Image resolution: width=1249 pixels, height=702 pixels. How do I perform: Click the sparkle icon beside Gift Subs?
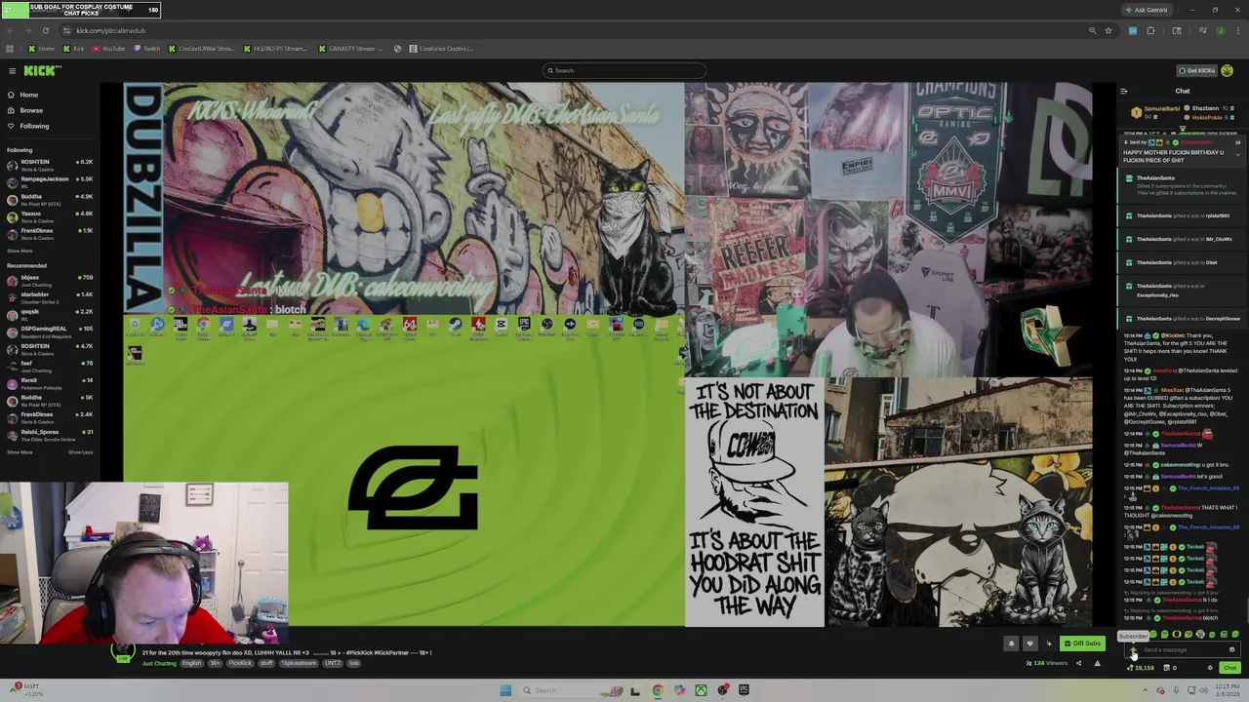[1049, 643]
